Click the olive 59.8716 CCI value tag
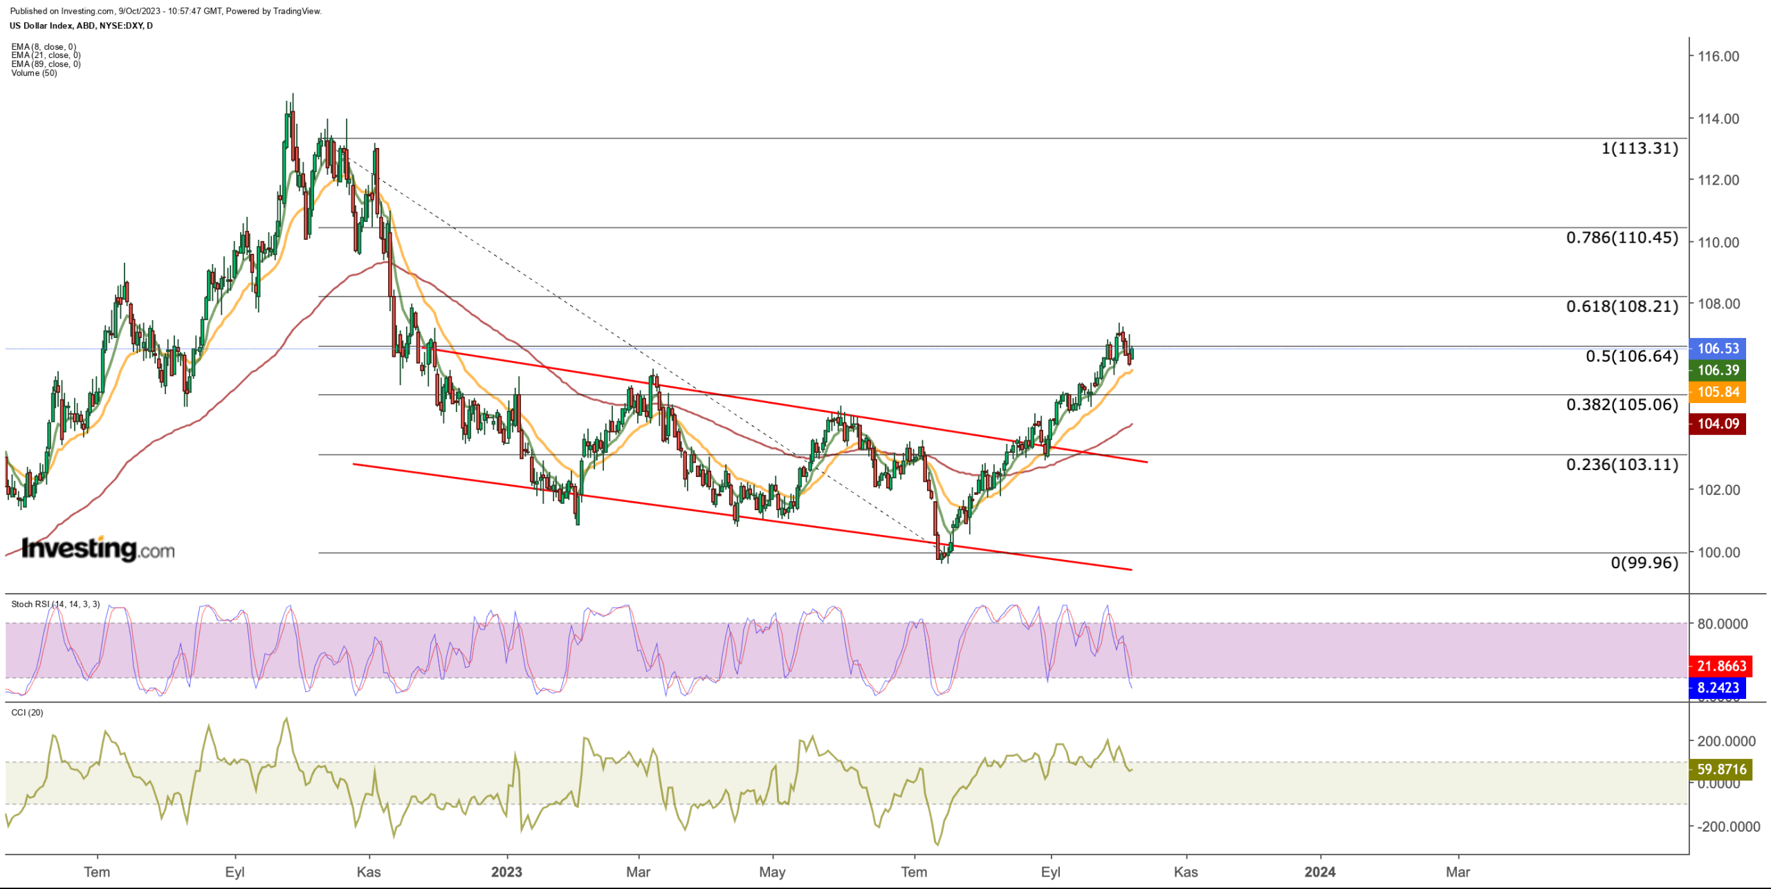1771x889 pixels. point(1720,769)
